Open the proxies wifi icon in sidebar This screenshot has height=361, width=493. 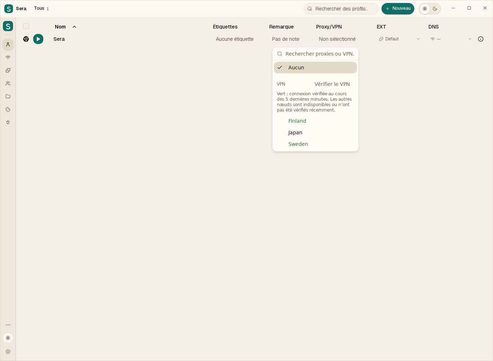[x=8, y=57]
